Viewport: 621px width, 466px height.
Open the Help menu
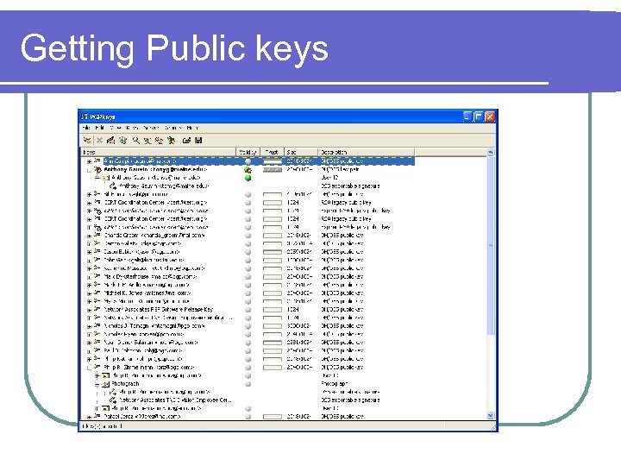tap(191, 128)
